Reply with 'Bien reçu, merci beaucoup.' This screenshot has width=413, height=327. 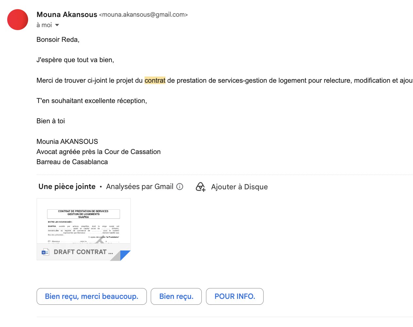tap(92, 296)
